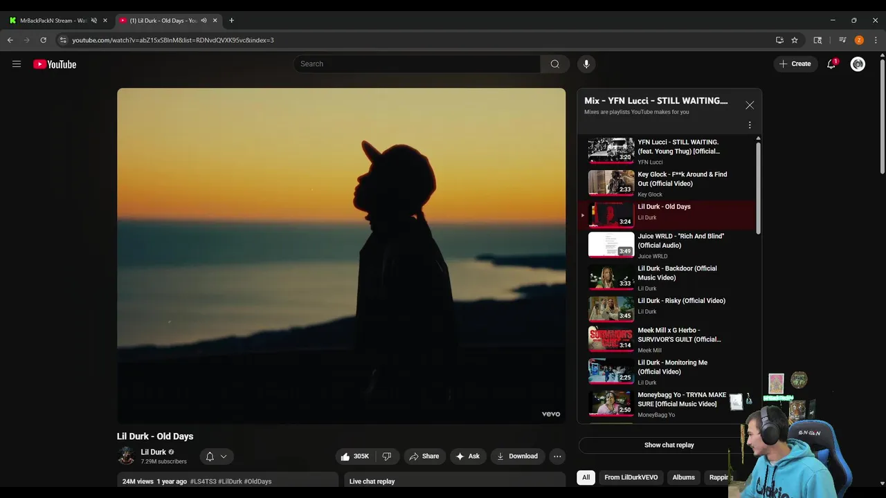The width and height of the screenshot is (886, 498).
Task: Click the Create button
Action: point(795,64)
